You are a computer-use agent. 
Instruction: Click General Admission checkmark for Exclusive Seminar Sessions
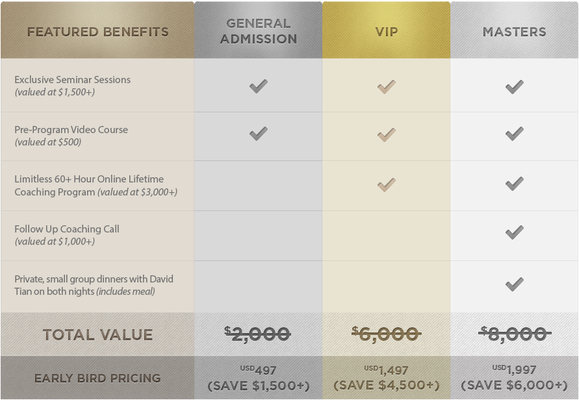pyautogui.click(x=259, y=86)
